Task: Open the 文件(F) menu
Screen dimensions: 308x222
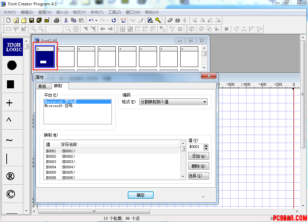Action: (x=9, y=12)
